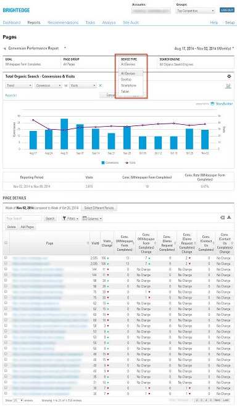This screenshot has height=406, width=237.
Task: Click the chart type icon below the gear
Action: (228, 86)
